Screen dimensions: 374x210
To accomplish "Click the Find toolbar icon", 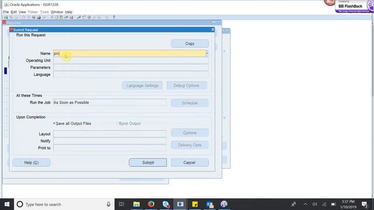I will click(12, 17).
